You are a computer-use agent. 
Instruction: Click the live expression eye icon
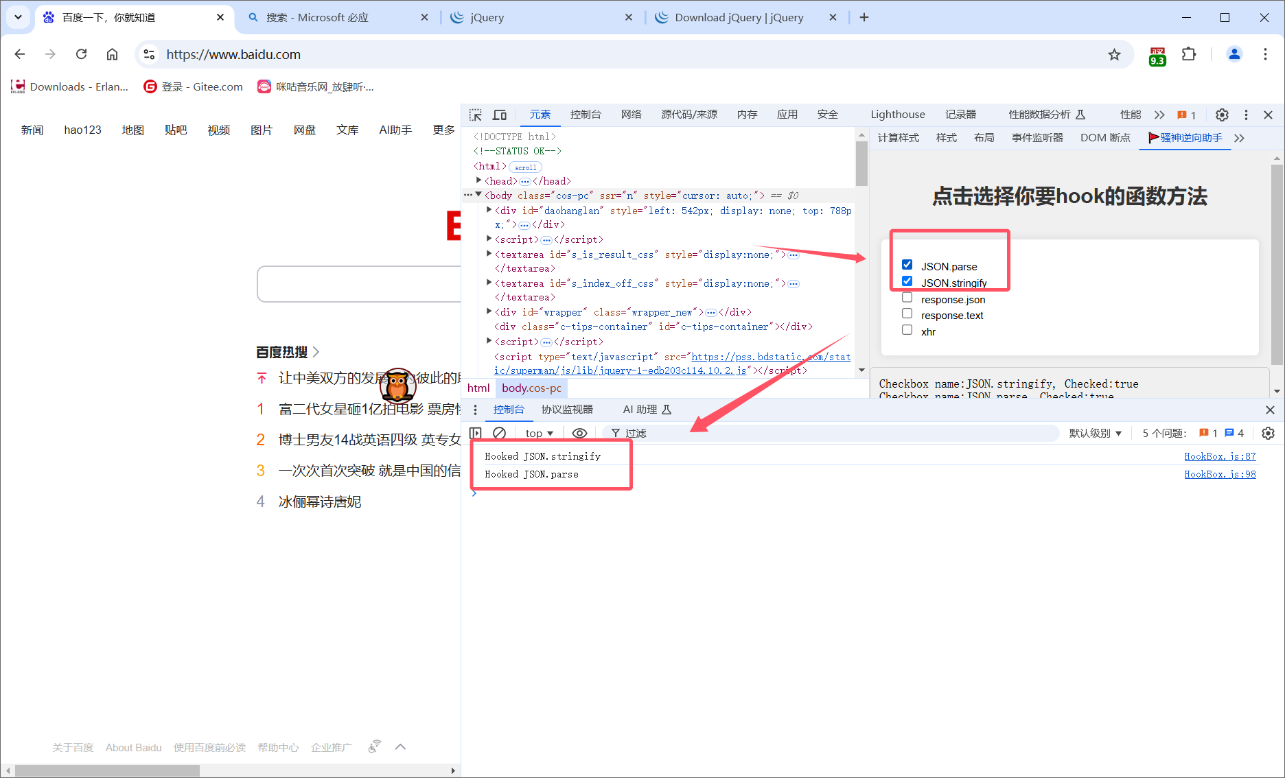[579, 433]
